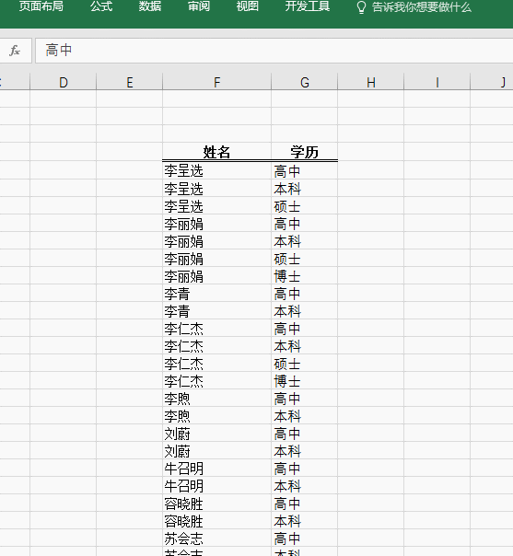Switch to the 数据 tab

(150, 6)
